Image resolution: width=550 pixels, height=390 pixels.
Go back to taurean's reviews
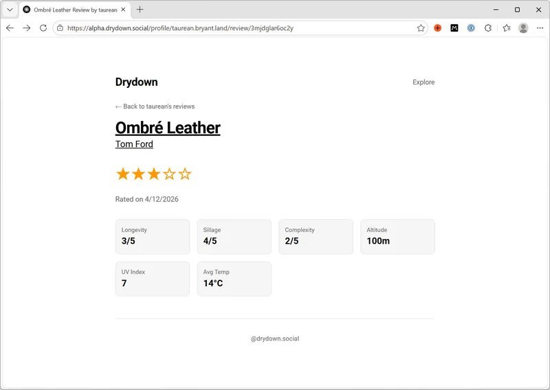(x=155, y=106)
